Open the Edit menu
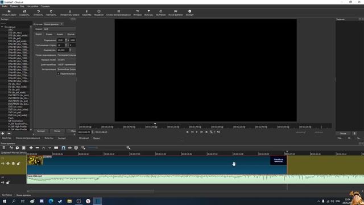364x205 pixels. [14, 6]
